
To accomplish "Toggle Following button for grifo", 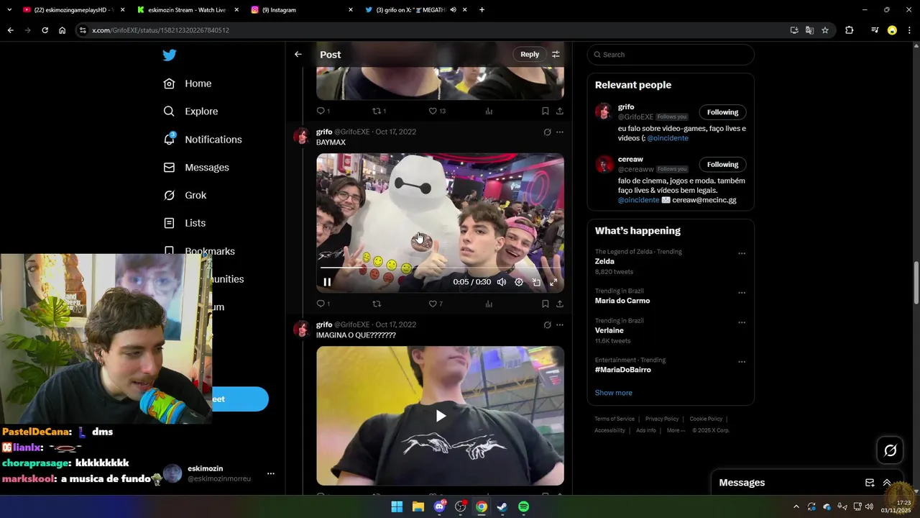I will click(x=722, y=112).
